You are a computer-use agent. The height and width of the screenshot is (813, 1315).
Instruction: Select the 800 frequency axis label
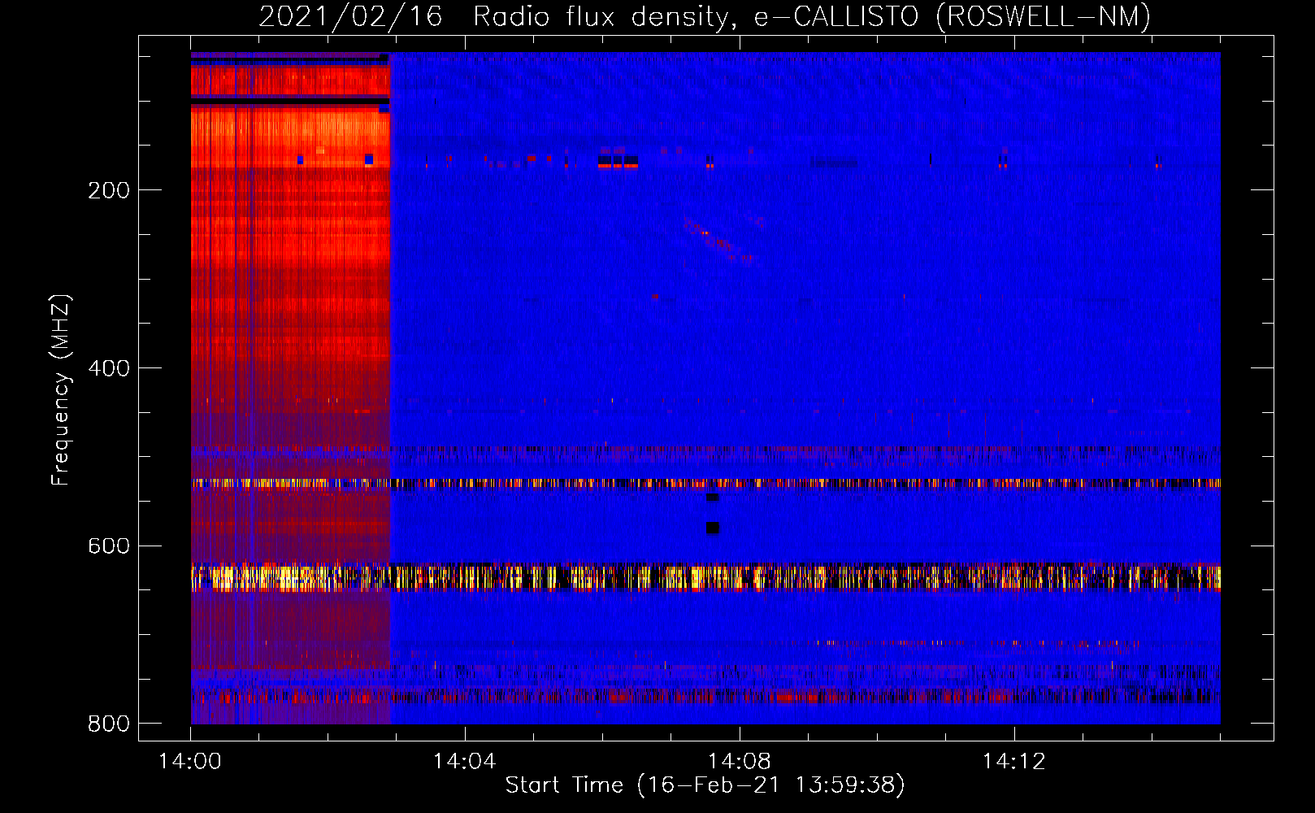109,724
